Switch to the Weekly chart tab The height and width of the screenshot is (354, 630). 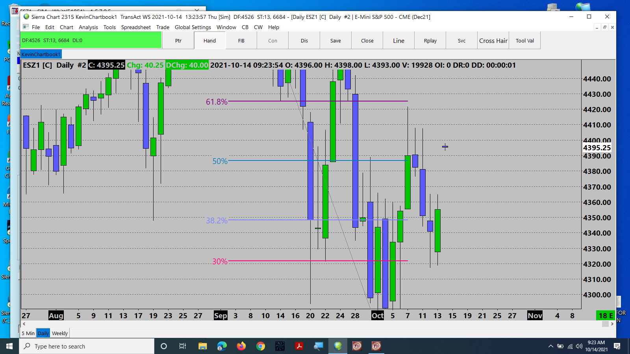60,333
